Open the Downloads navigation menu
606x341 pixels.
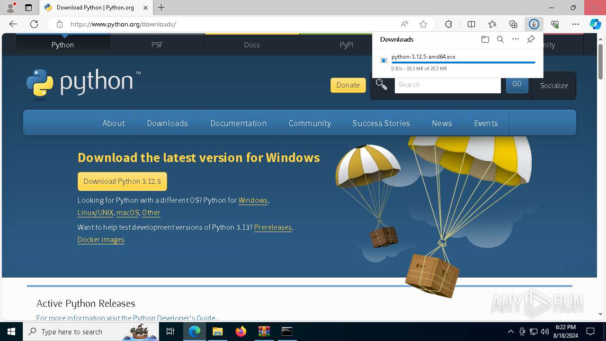[x=168, y=123]
